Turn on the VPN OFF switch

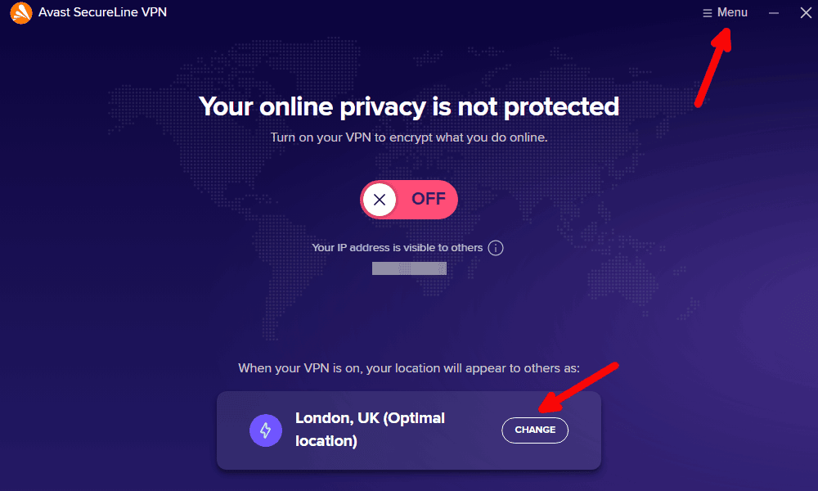click(408, 200)
